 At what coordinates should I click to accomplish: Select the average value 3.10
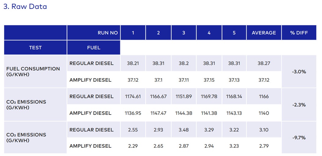click(264, 130)
